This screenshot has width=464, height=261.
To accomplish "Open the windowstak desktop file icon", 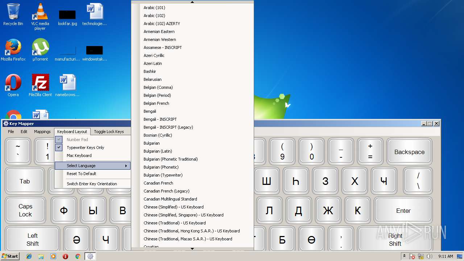I will (x=95, y=53).
